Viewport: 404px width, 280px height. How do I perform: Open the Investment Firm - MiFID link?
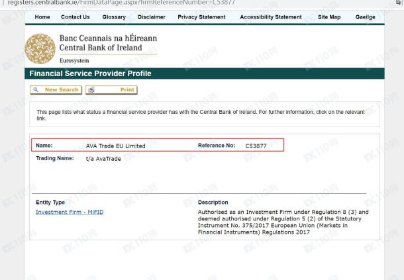pyautogui.click(x=70, y=212)
